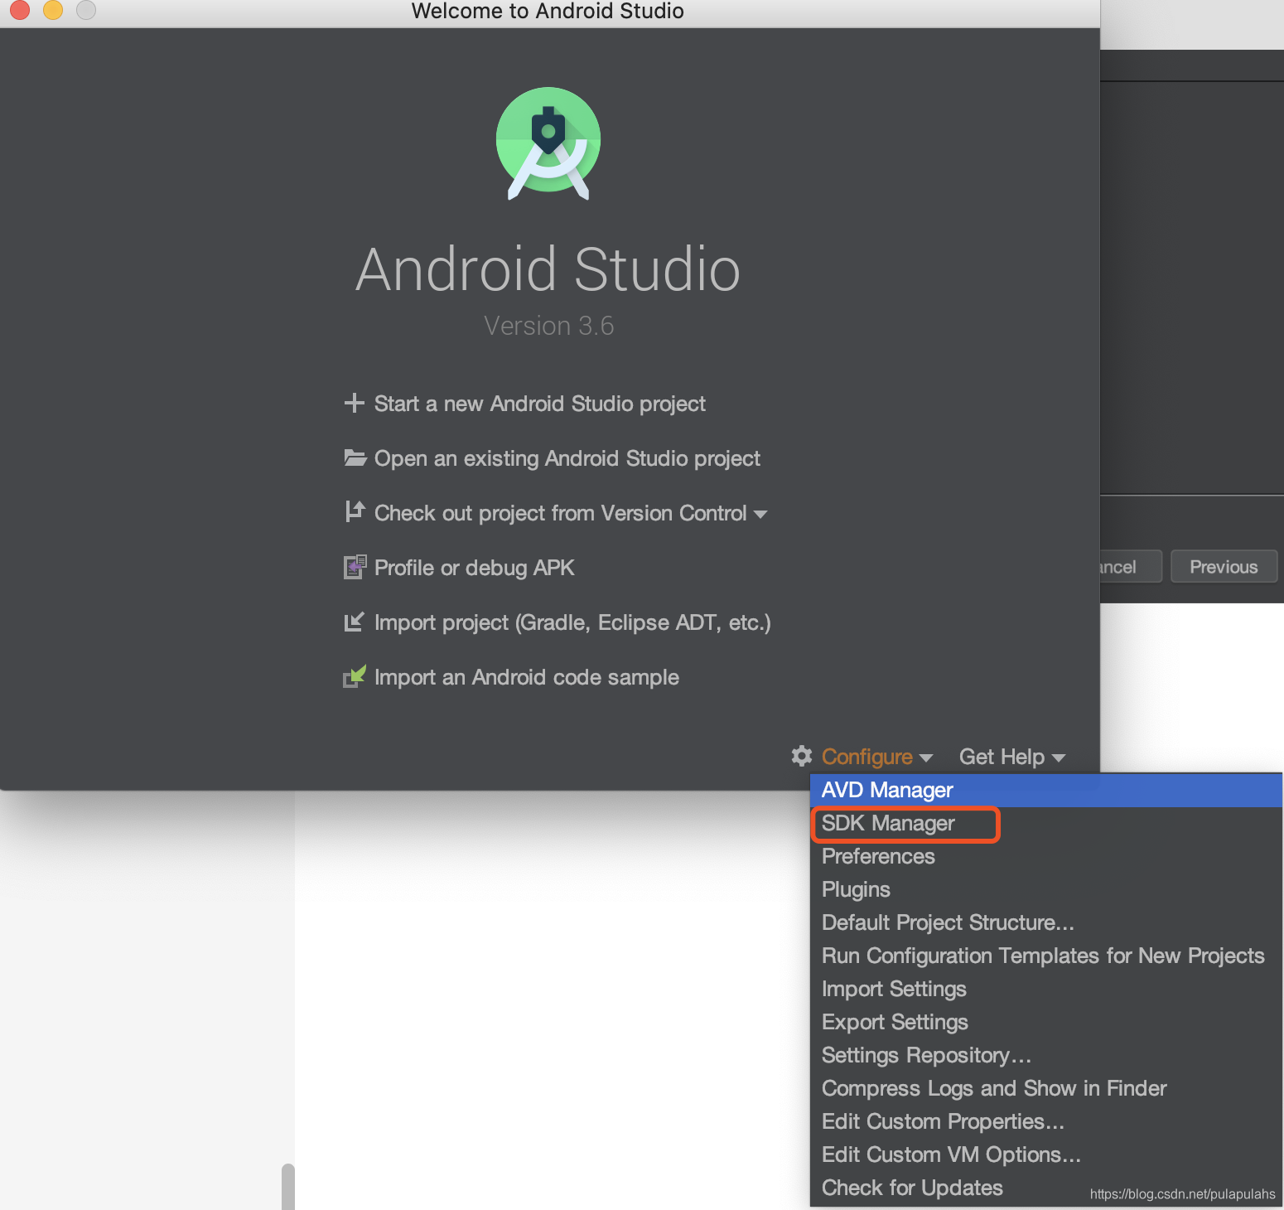Open the Get Help dropdown
Viewport: 1284px width, 1210px height.
(x=1002, y=757)
